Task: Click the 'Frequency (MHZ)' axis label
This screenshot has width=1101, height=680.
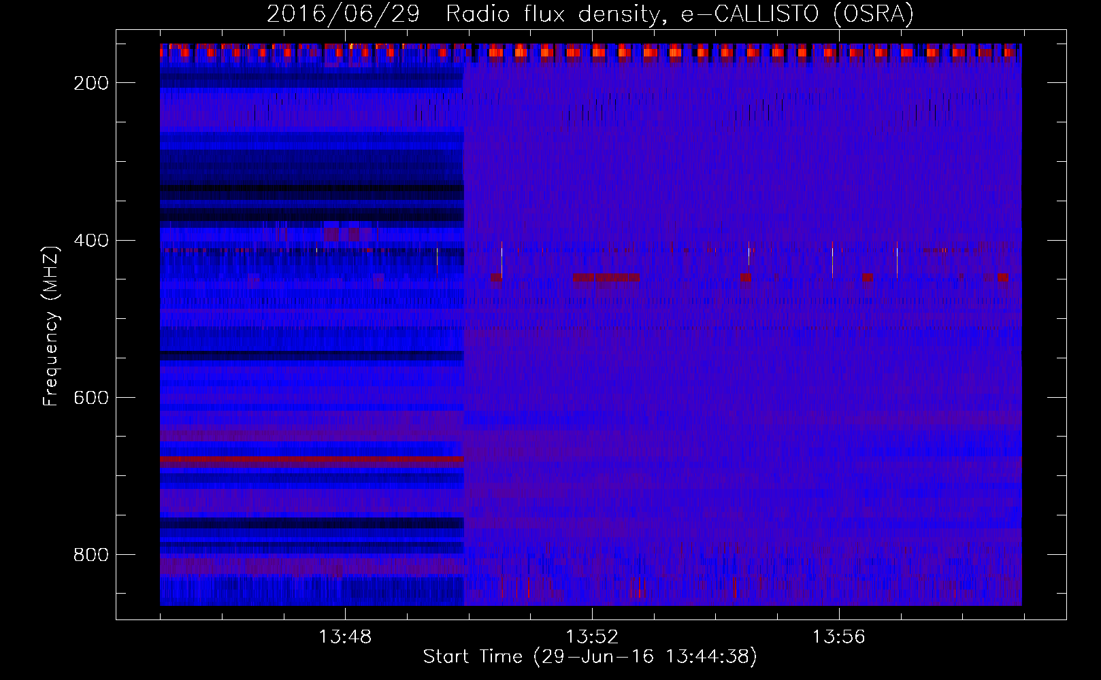Action: (51, 326)
